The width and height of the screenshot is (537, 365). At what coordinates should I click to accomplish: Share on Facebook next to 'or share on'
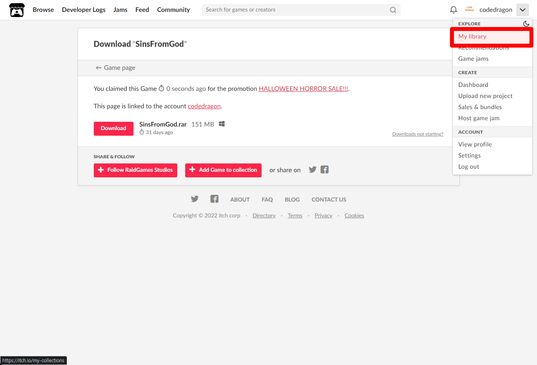(325, 170)
